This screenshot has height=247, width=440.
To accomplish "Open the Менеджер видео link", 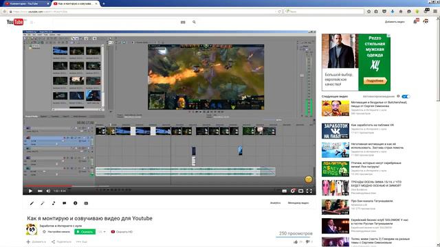I will click(x=298, y=203).
